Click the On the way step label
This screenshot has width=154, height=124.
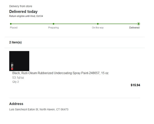pyautogui.click(x=98, y=28)
